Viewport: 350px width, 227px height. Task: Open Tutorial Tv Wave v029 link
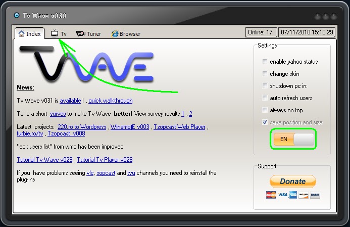click(44, 160)
